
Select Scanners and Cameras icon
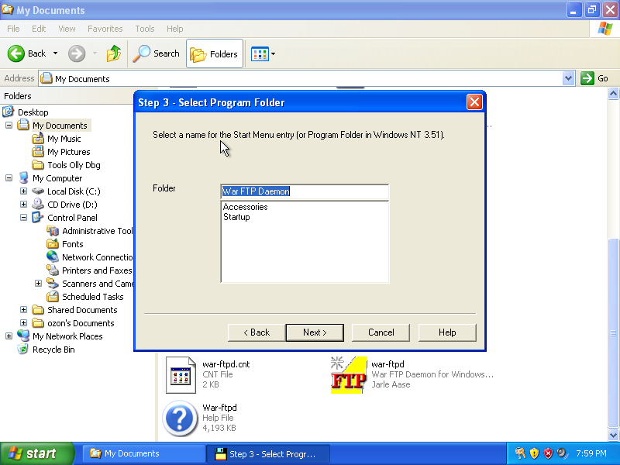click(53, 283)
